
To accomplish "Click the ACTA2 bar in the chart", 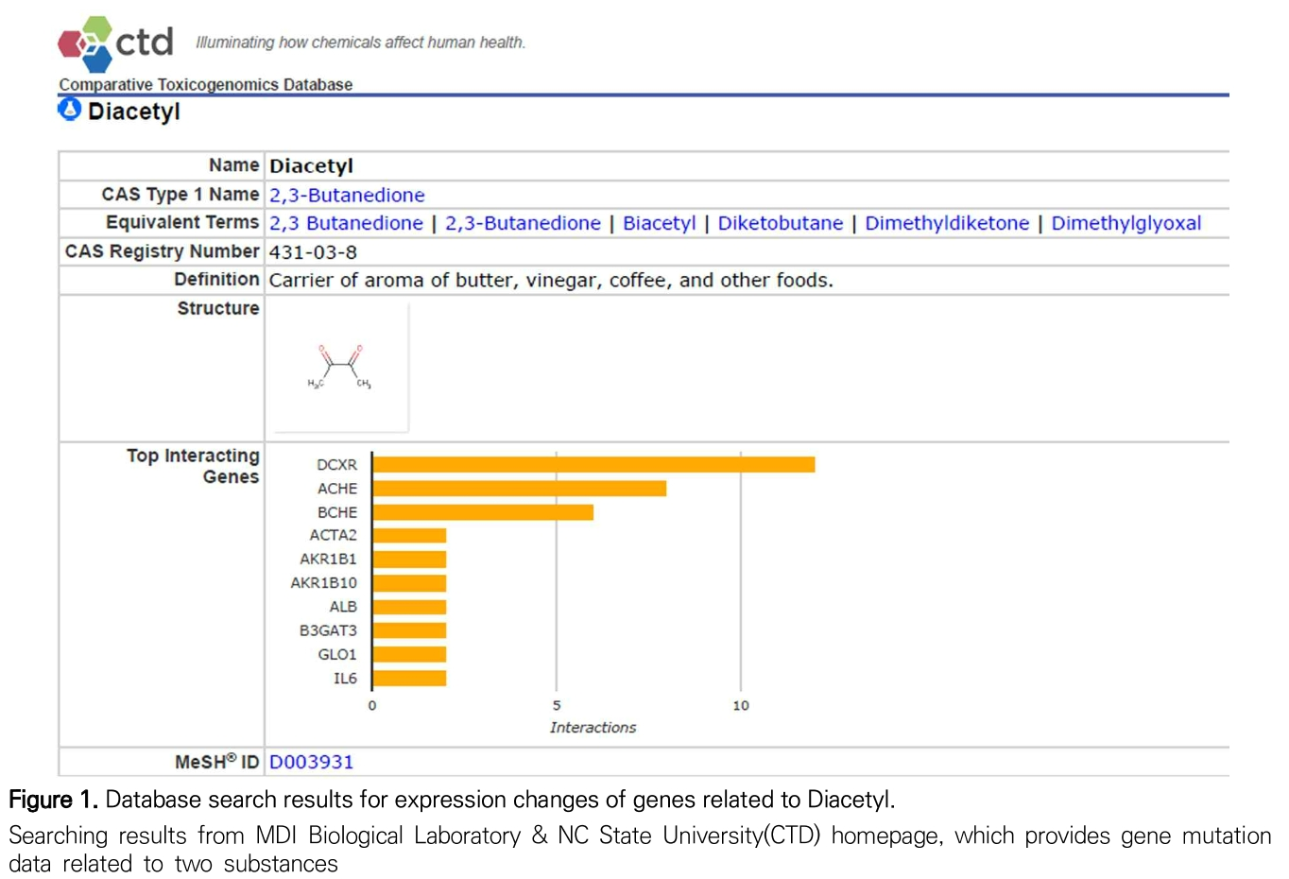I will click(x=409, y=536).
